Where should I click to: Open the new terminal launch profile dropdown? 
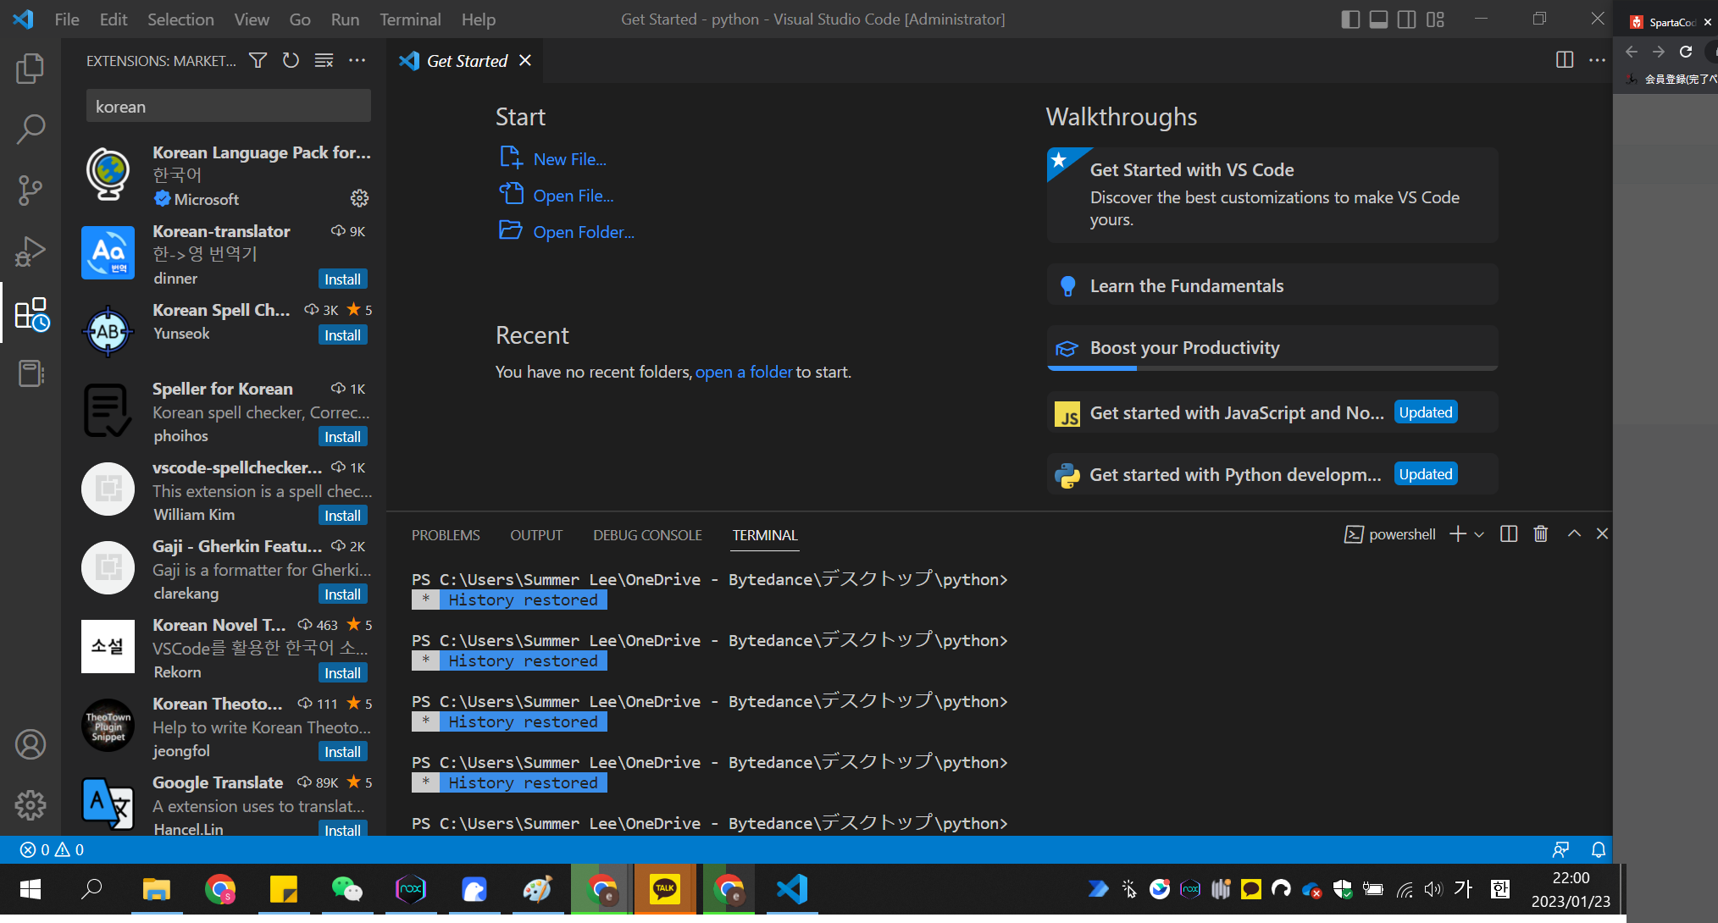(1479, 534)
